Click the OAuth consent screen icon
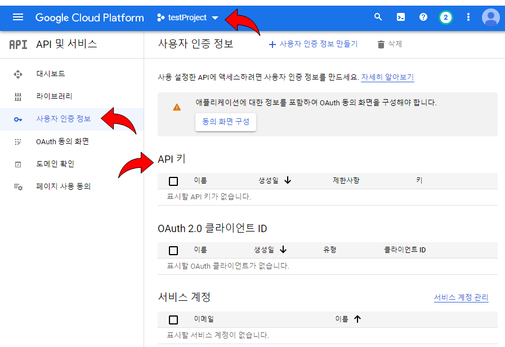The image size is (505, 347). pos(18,142)
